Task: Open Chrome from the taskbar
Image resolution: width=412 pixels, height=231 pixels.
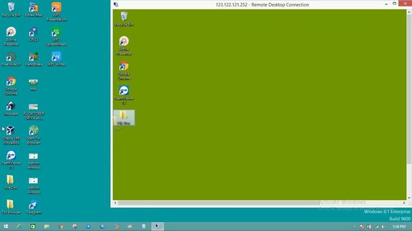Action: point(61,227)
